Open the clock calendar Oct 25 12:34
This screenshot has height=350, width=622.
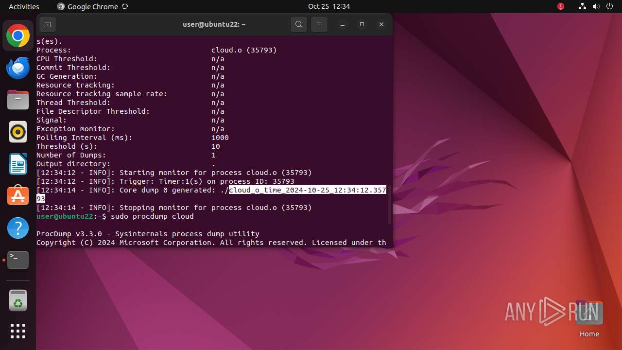point(329,6)
